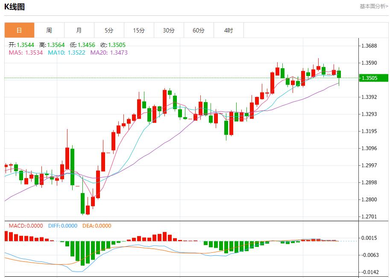Select the 日 daily chart tab
The height and width of the screenshot is (278, 390).
click(x=19, y=30)
